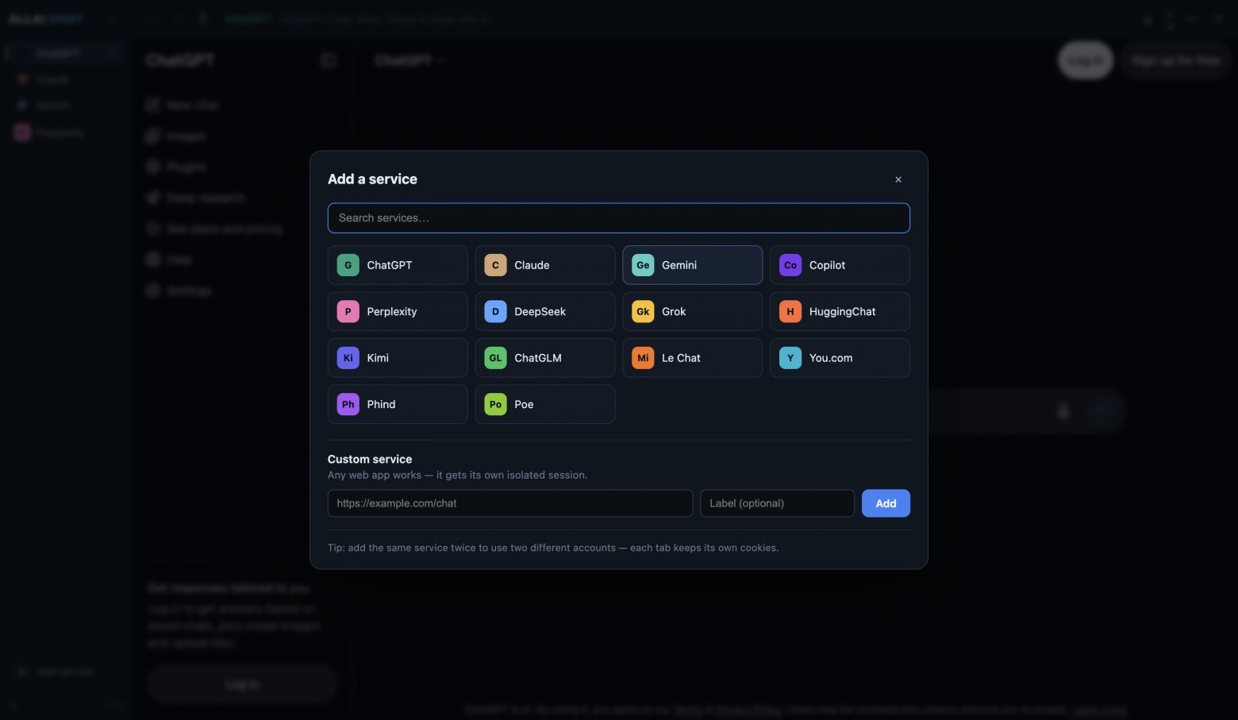
Task: Click the blue Add button
Action: [886, 503]
